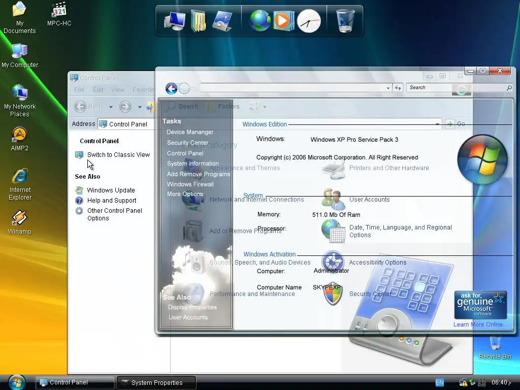
Task: Click the taskbar clock 06:40
Action: [501, 382]
